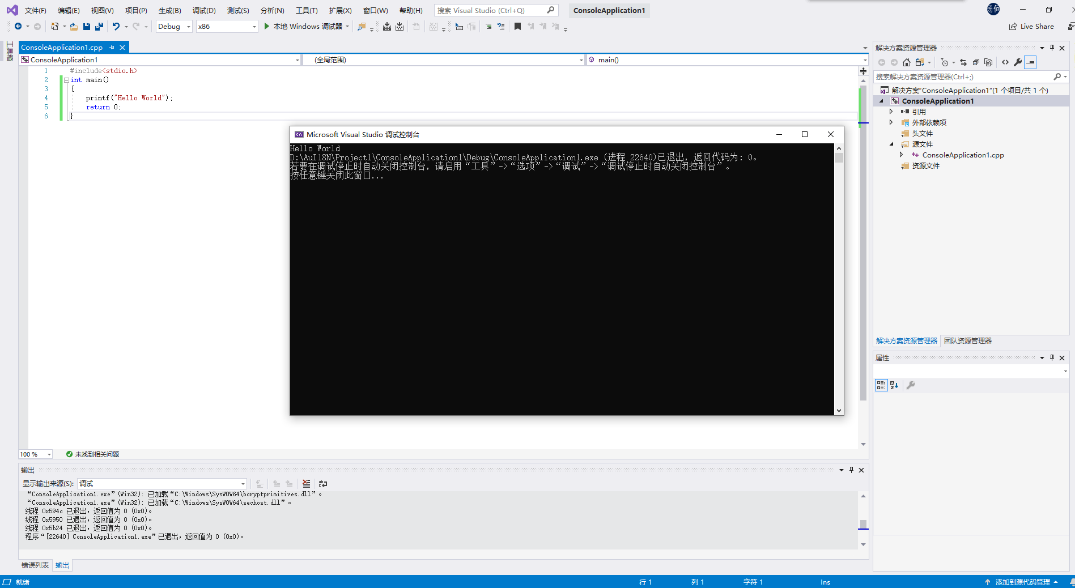This screenshot has width=1075, height=588.
Task: Collapse the ConsoleApplication1 project node
Action: coord(881,101)
